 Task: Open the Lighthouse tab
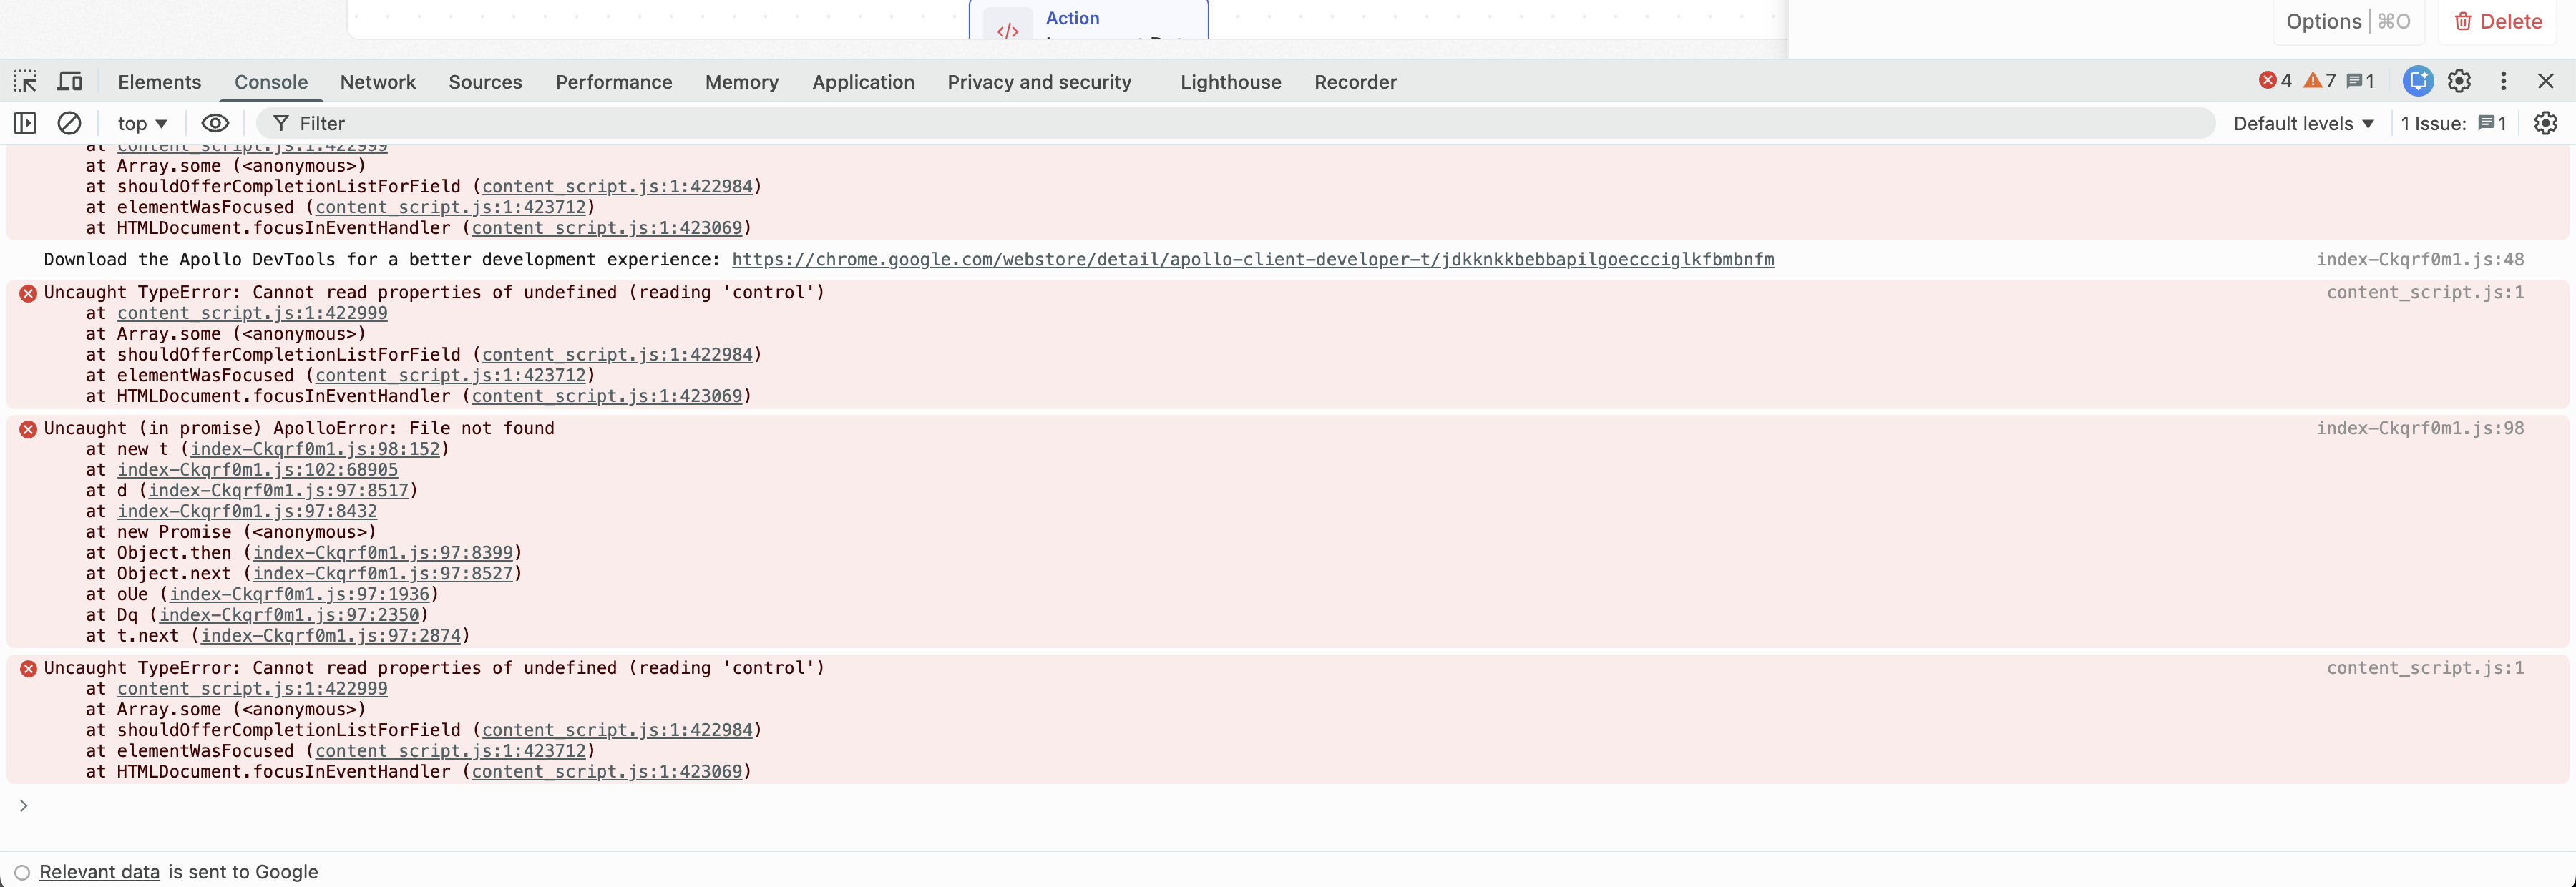(1230, 82)
